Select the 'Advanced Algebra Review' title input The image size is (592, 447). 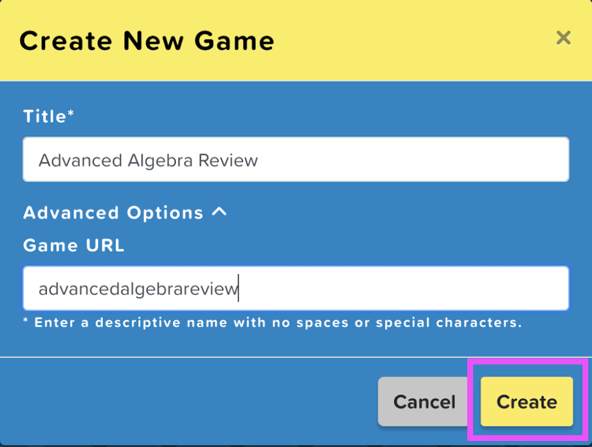point(296,159)
